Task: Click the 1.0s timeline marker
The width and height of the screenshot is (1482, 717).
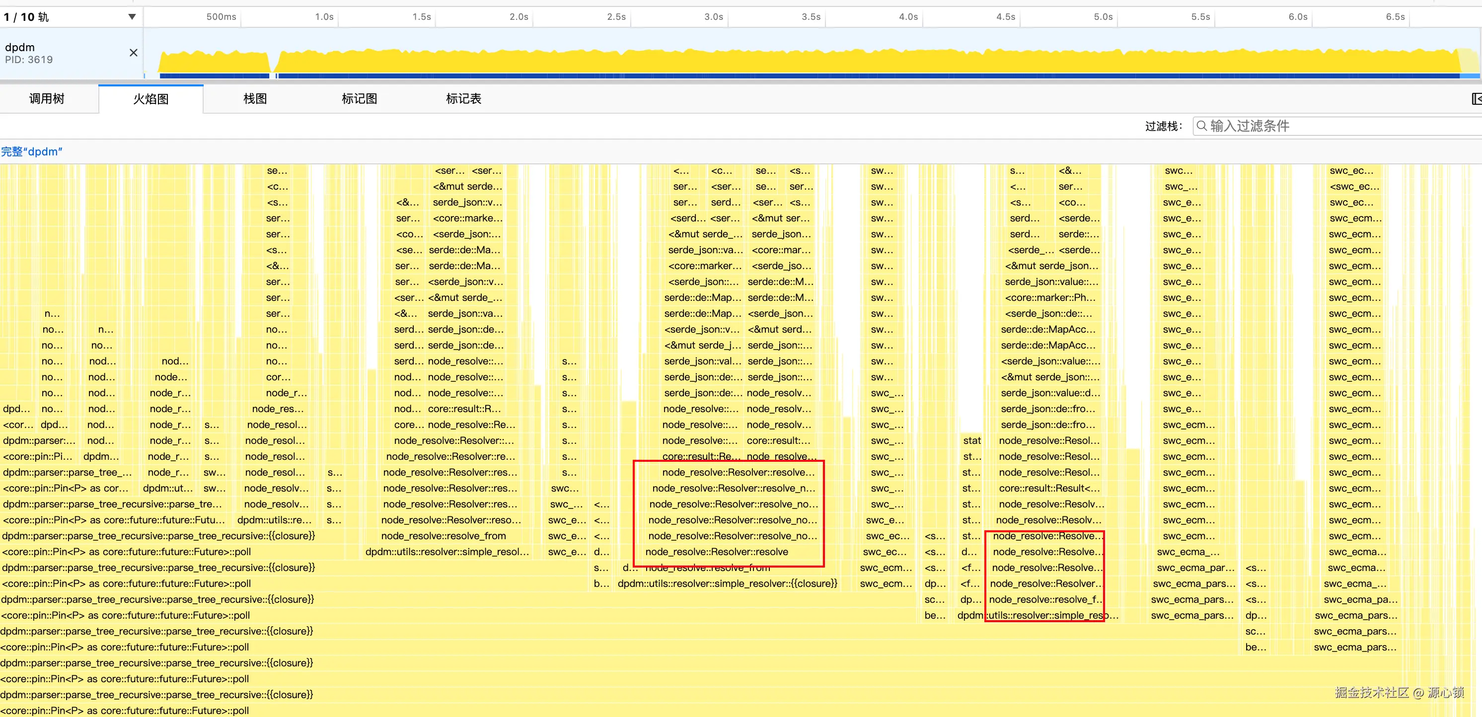Action: [324, 17]
